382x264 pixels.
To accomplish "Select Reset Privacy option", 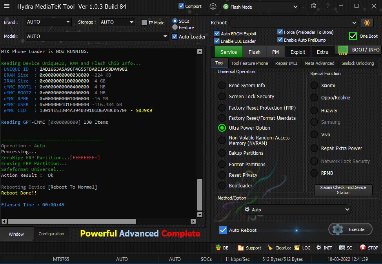I will [222, 175].
